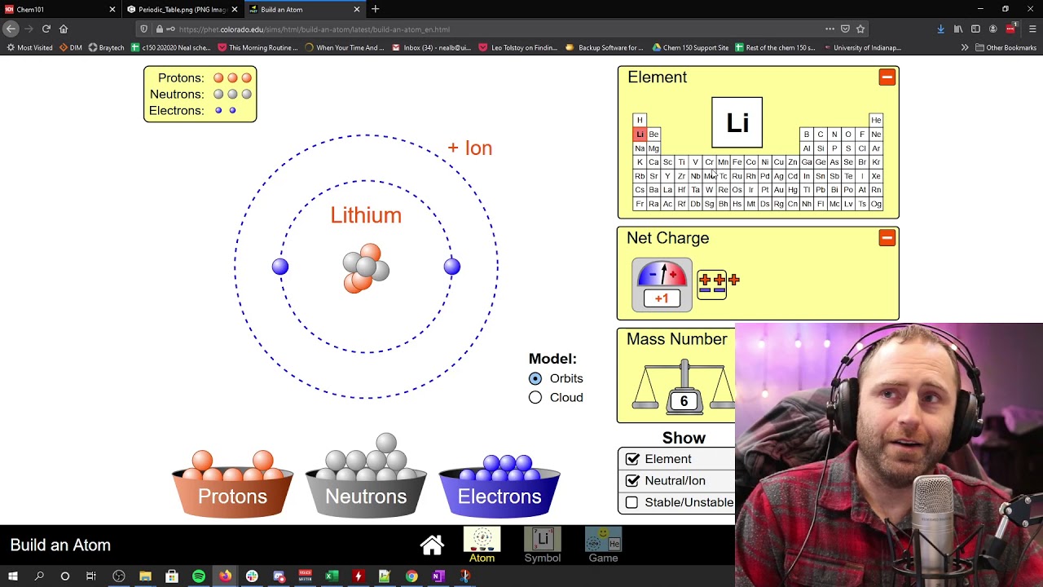
Task: Collapse the Element panel
Action: (x=887, y=77)
